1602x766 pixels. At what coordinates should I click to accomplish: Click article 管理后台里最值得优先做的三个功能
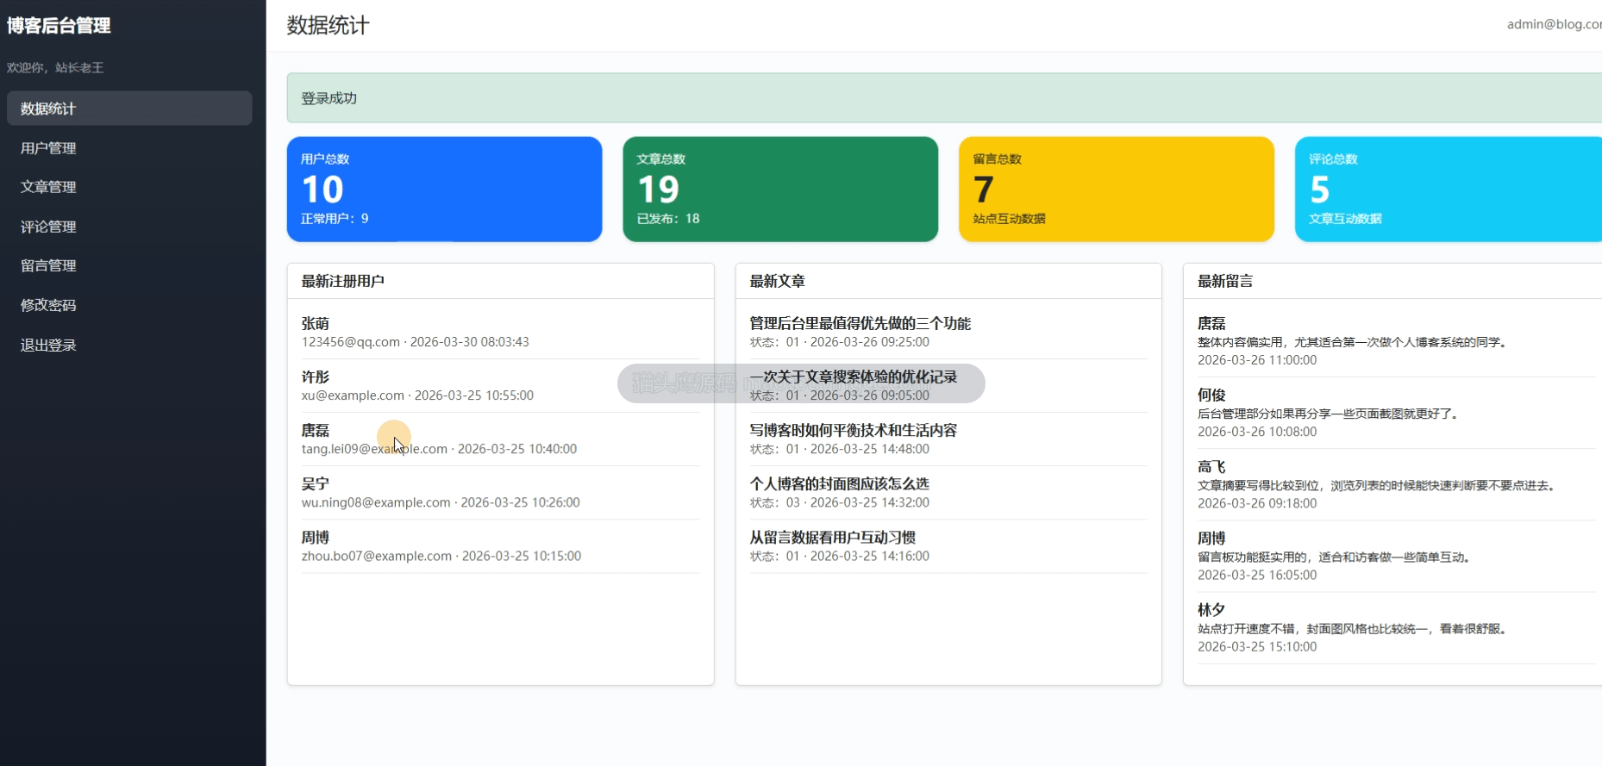[860, 324]
